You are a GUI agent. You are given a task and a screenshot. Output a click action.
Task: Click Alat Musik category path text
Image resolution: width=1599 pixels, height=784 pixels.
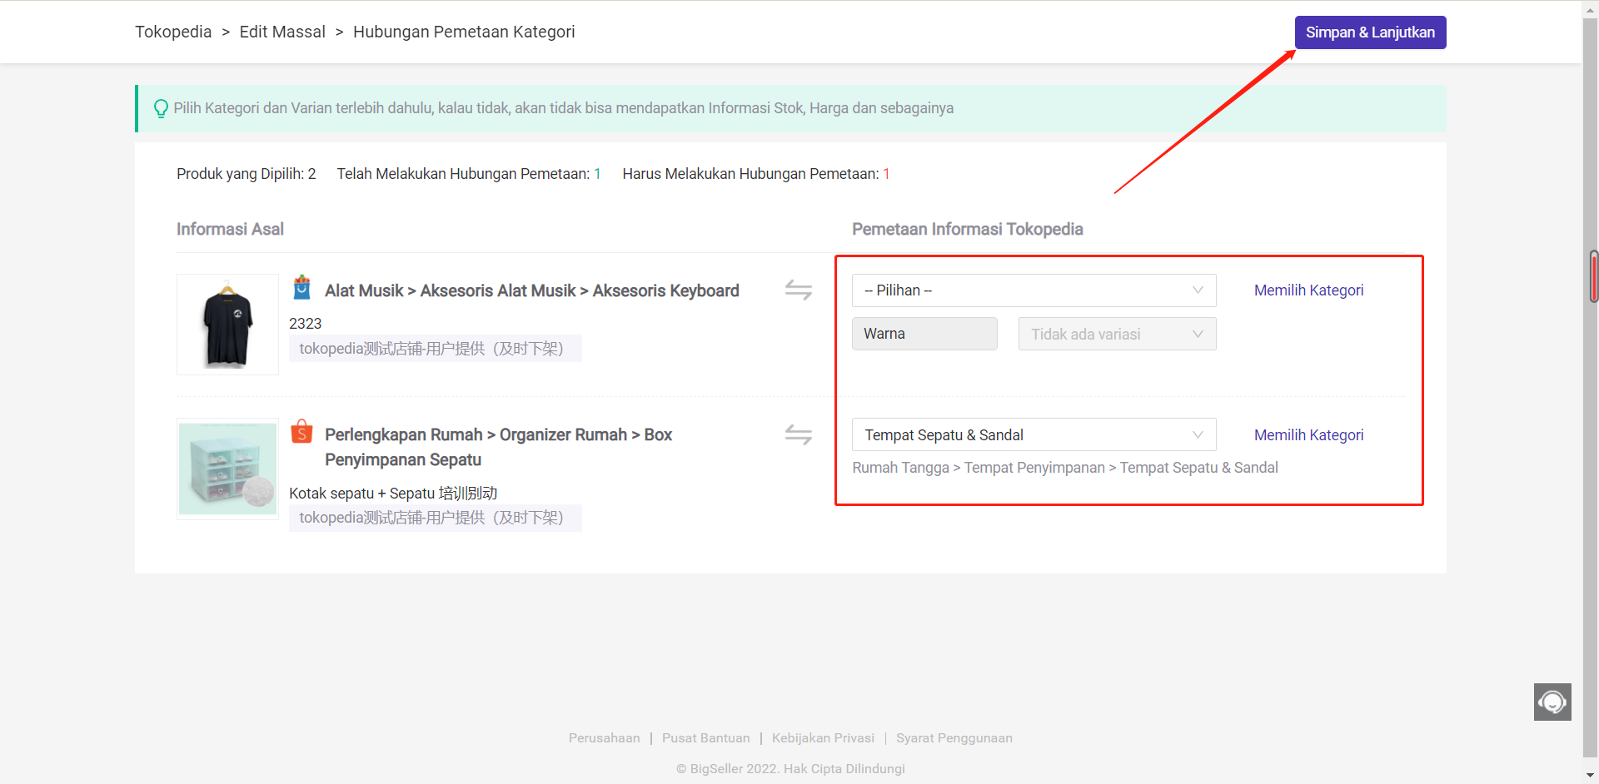point(531,290)
